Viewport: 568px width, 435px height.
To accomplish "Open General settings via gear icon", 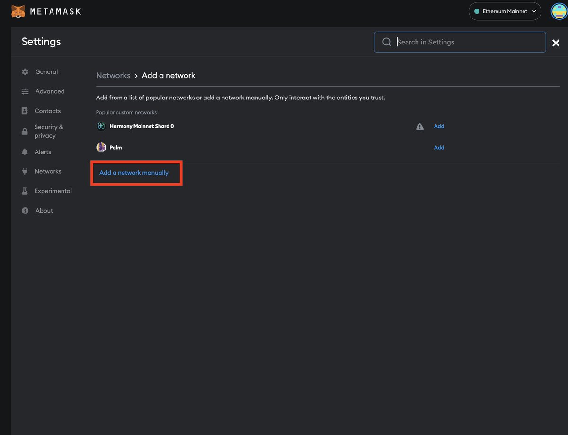I will 25,71.
